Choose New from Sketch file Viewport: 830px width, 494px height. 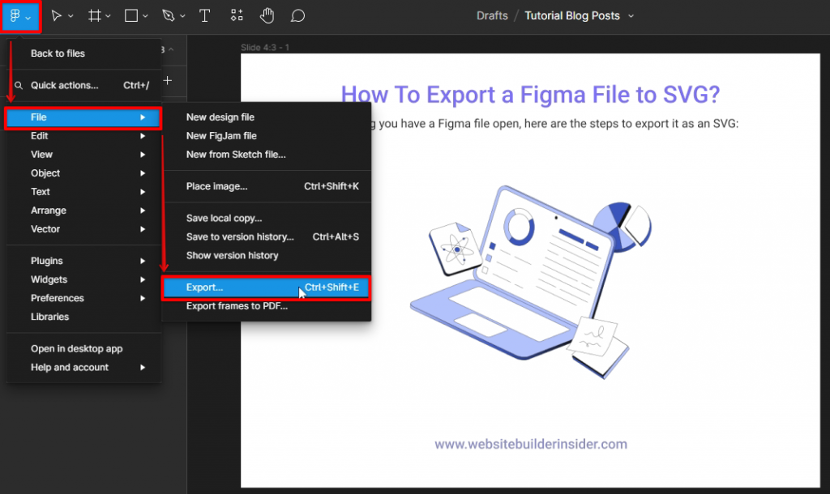point(267,155)
